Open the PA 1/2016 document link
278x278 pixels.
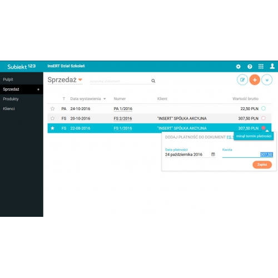point(123,109)
